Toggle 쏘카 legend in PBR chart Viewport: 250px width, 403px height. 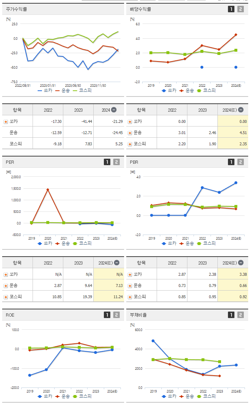tap(169, 243)
